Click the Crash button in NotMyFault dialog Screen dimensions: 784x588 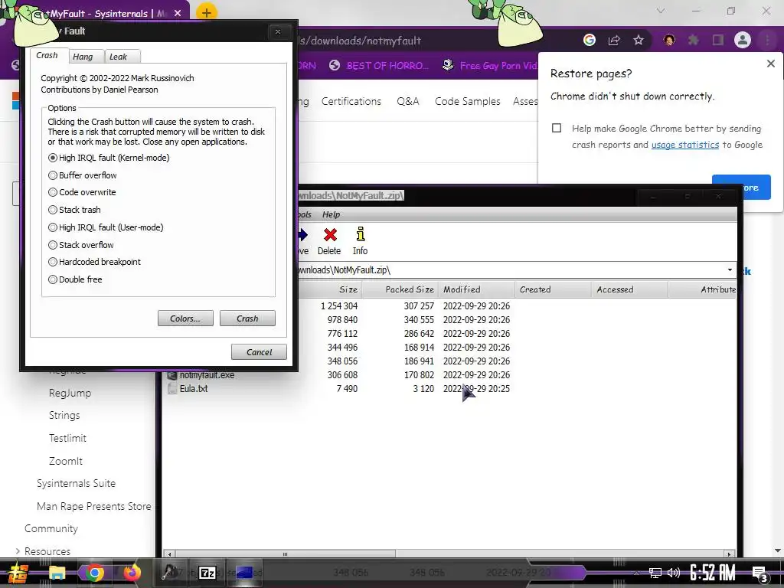[x=247, y=318]
